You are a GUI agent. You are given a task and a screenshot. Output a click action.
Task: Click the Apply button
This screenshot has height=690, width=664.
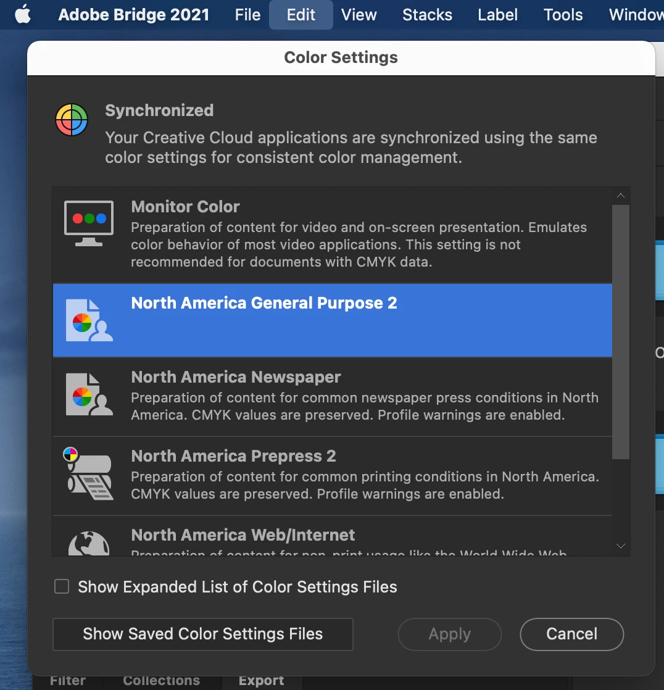450,634
